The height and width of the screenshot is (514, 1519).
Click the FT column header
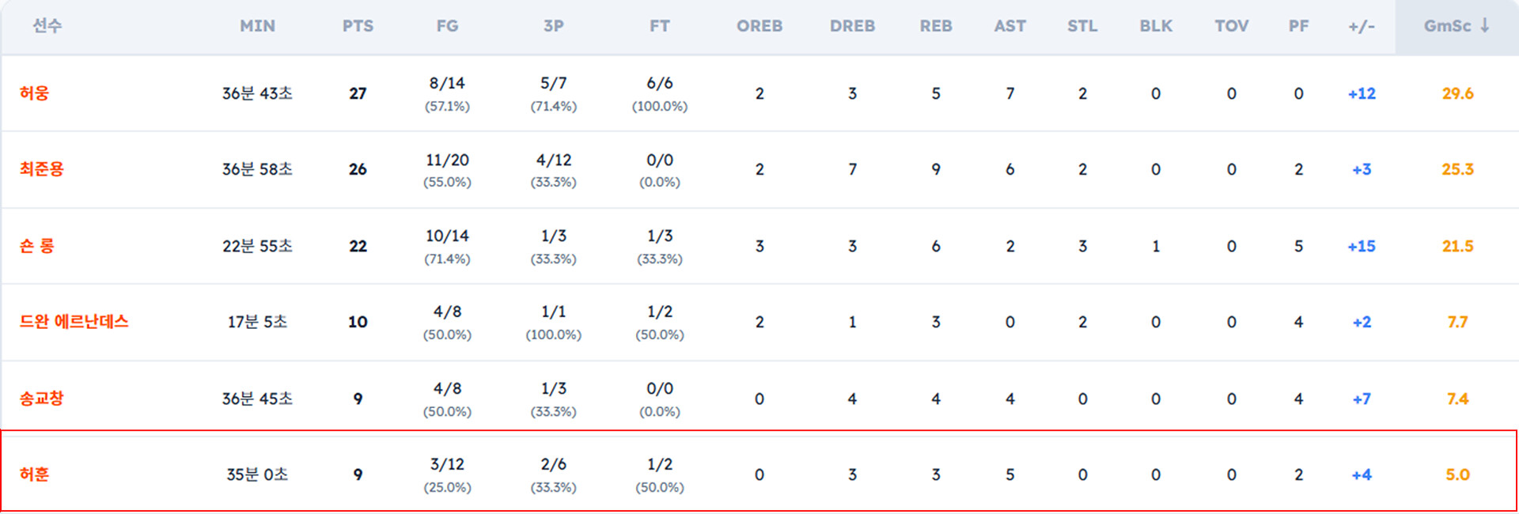(x=659, y=26)
